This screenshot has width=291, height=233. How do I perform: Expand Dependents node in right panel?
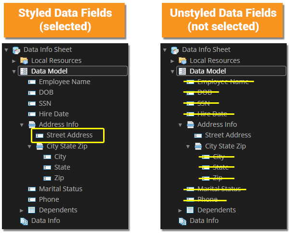(180, 210)
